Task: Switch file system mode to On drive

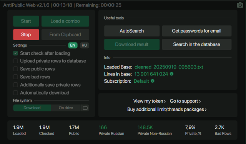Action: [x=66, y=108]
